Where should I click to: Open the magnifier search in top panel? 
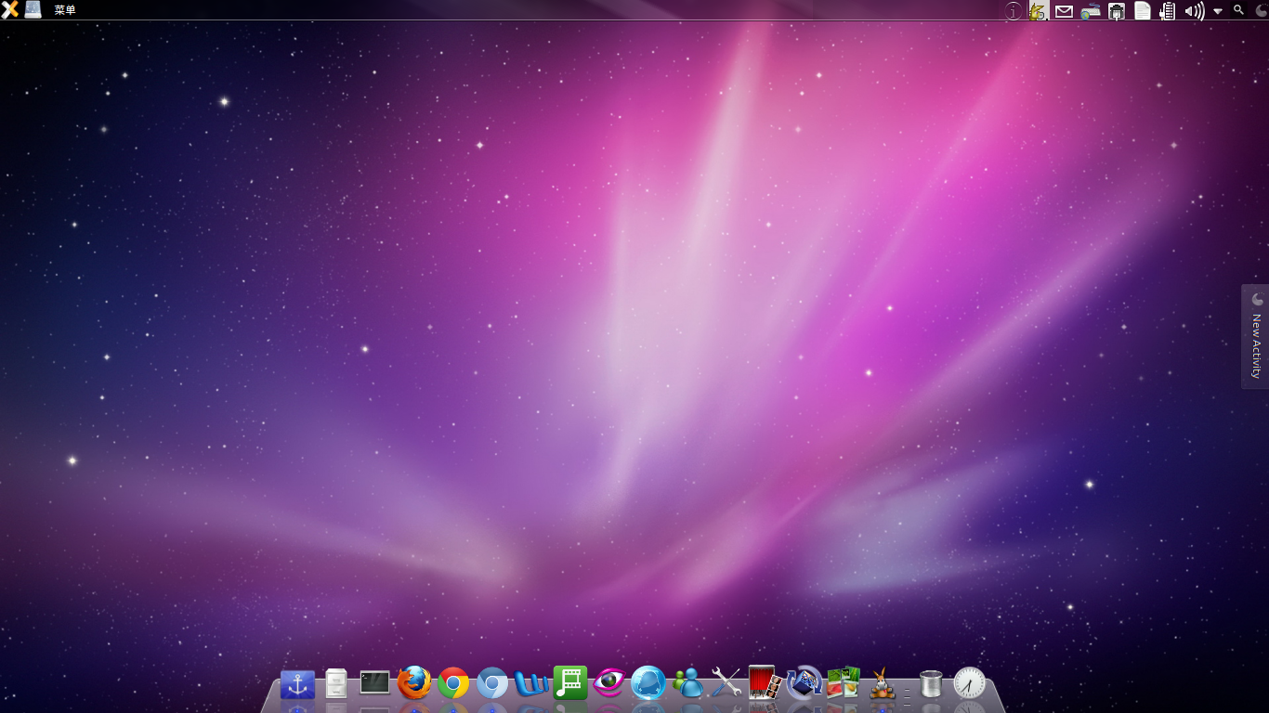1238,9
